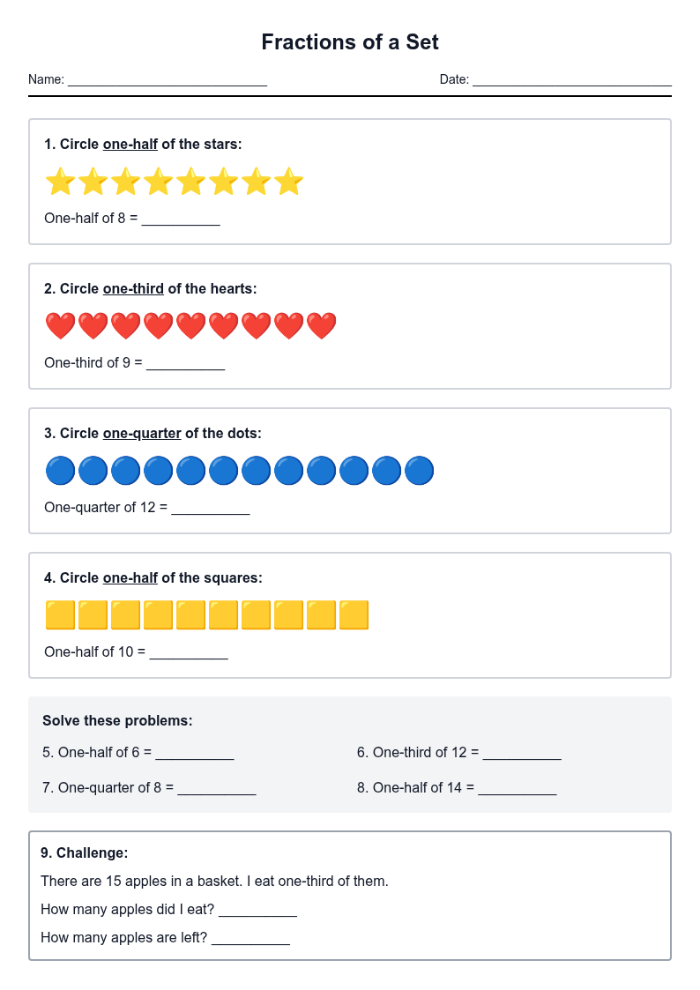Click the answer blank for One-half of 8

tap(181, 220)
